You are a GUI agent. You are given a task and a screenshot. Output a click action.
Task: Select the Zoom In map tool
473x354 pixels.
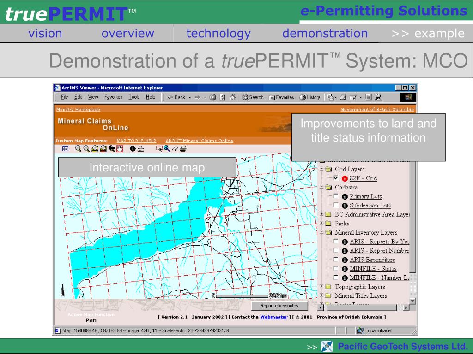(78, 149)
